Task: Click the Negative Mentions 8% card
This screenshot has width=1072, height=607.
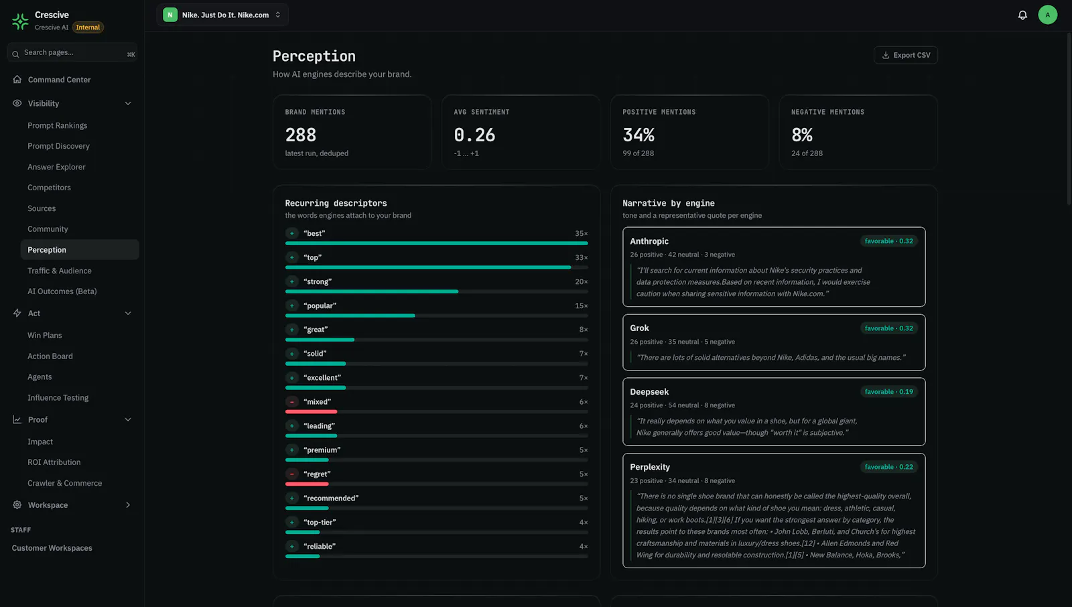Action: pos(858,132)
